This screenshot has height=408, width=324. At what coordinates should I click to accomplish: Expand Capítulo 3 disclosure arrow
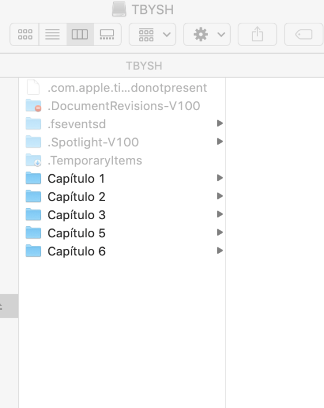[220, 214]
